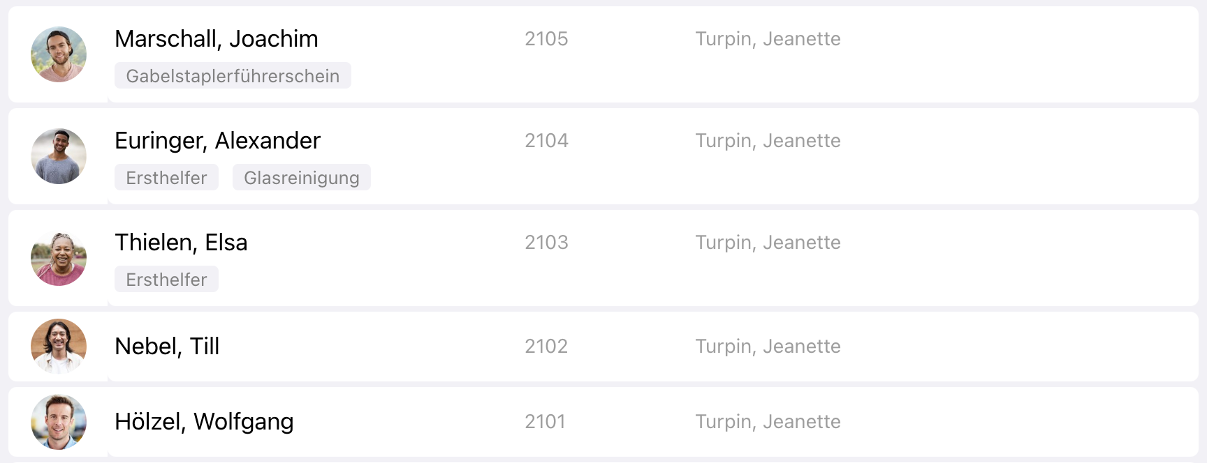Click Joachim Marschall's profile photo
Viewport: 1207px width, 463px height.
59,54
